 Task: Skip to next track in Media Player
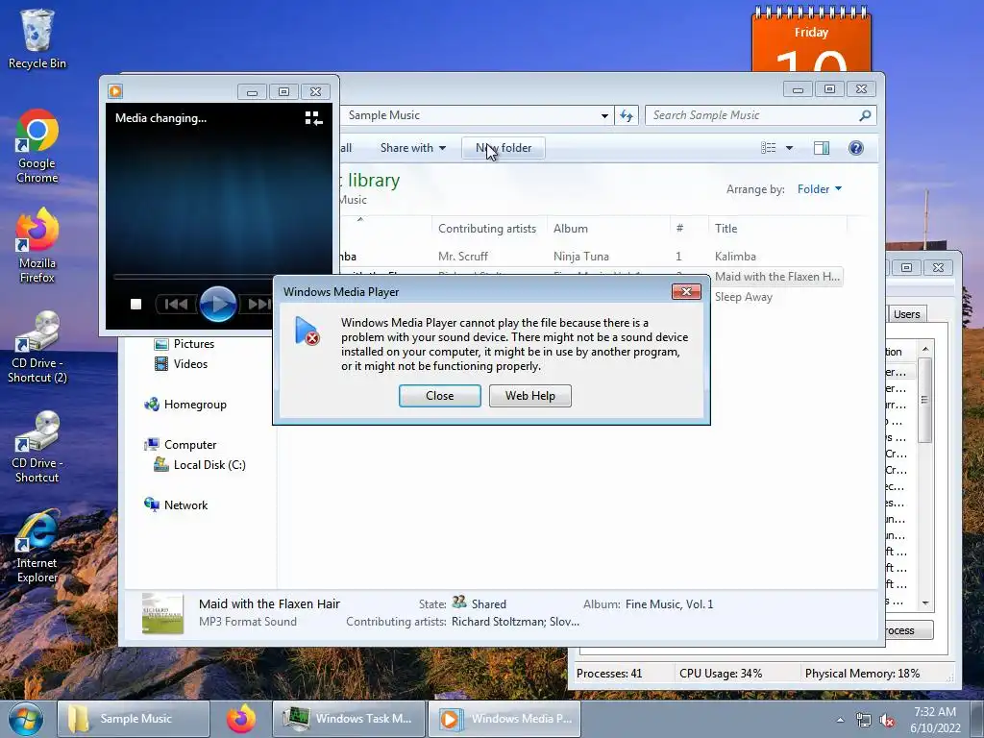[258, 305]
